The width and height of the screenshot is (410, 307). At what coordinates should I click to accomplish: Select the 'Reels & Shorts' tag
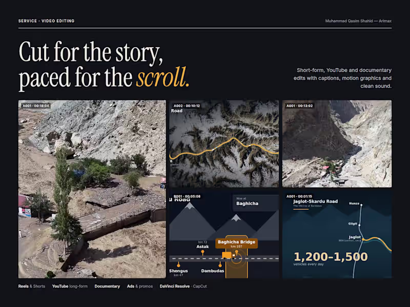(x=32, y=287)
